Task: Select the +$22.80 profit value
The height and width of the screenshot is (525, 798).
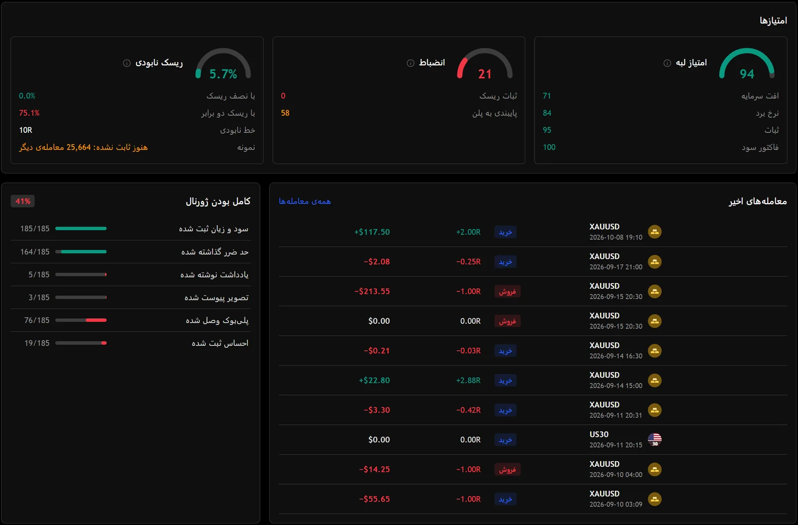Action: [x=374, y=381]
